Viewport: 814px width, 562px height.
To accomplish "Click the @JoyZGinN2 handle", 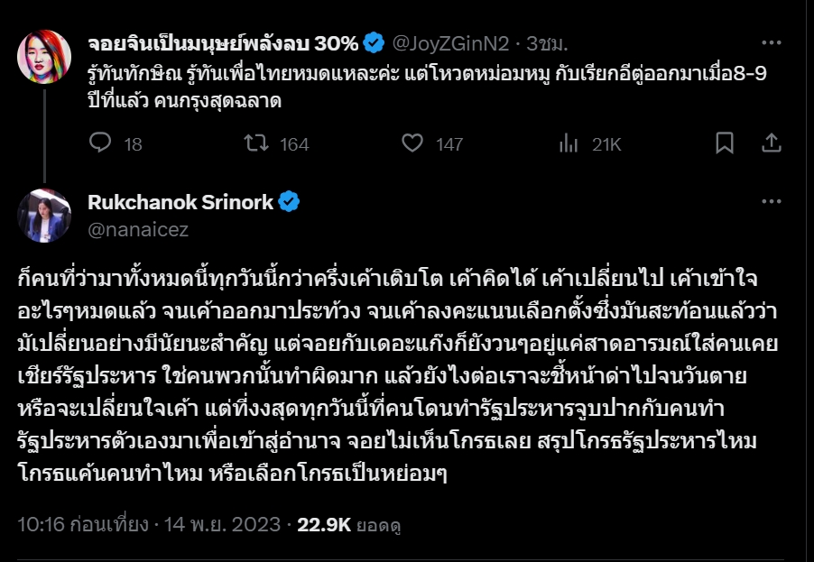I will (449, 42).
